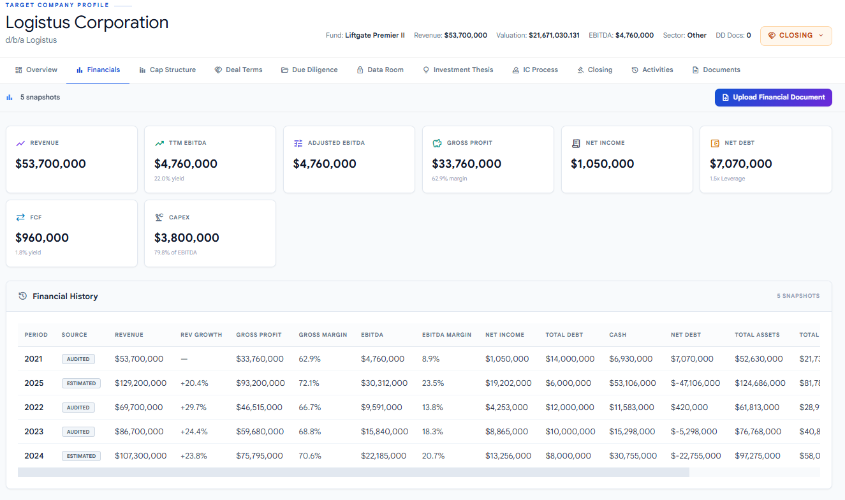Click net income value $8,865,000
The width and height of the screenshot is (845, 500).
[507, 432]
